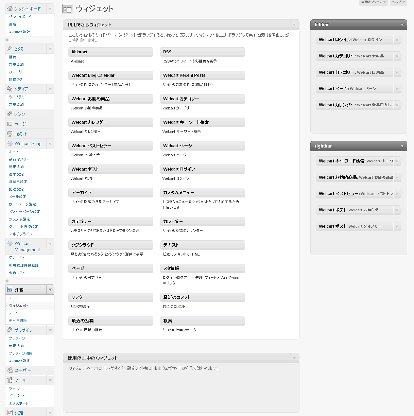Click the pages icon beside the ページ sidebar menu
The image size is (414, 416).
click(10, 124)
